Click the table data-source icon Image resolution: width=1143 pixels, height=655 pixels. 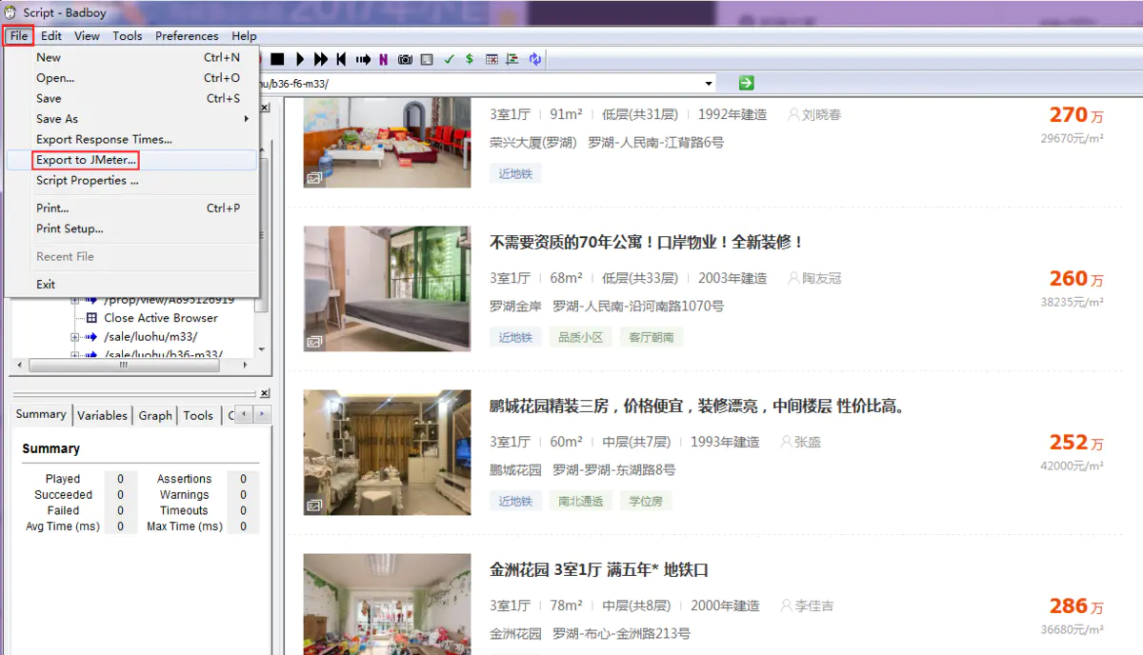[x=491, y=59]
